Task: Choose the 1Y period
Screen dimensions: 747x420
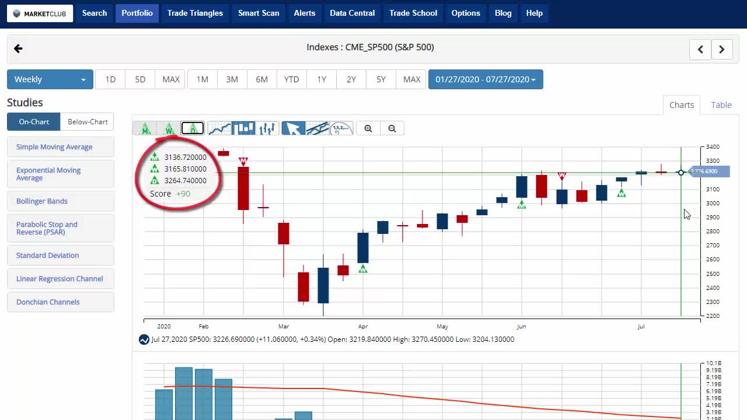Action: click(x=322, y=79)
